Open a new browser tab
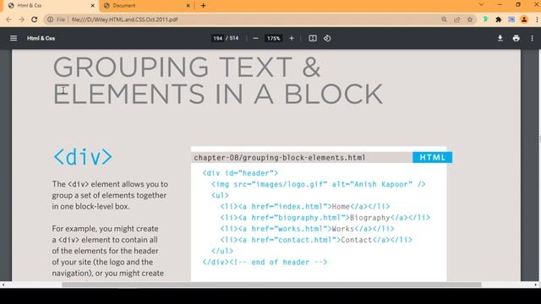 (x=203, y=6)
